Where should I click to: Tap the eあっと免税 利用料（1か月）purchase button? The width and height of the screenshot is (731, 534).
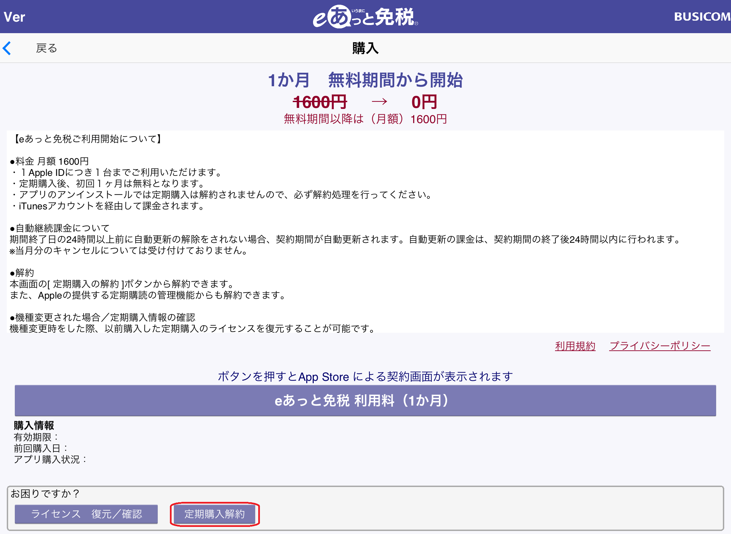click(365, 400)
